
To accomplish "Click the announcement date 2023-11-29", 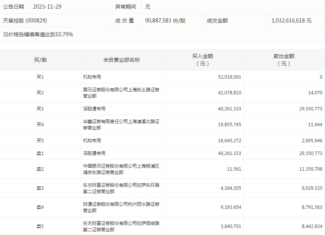I will 47,7.
